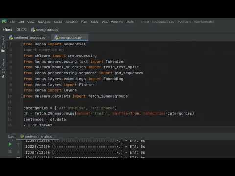Close the sentiment_analysis.py editor tab
This screenshot has width=235, height=176.
(48, 38)
